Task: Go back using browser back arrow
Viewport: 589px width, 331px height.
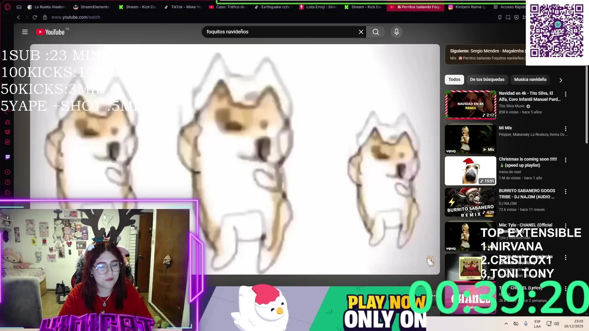Action: click(x=18, y=17)
